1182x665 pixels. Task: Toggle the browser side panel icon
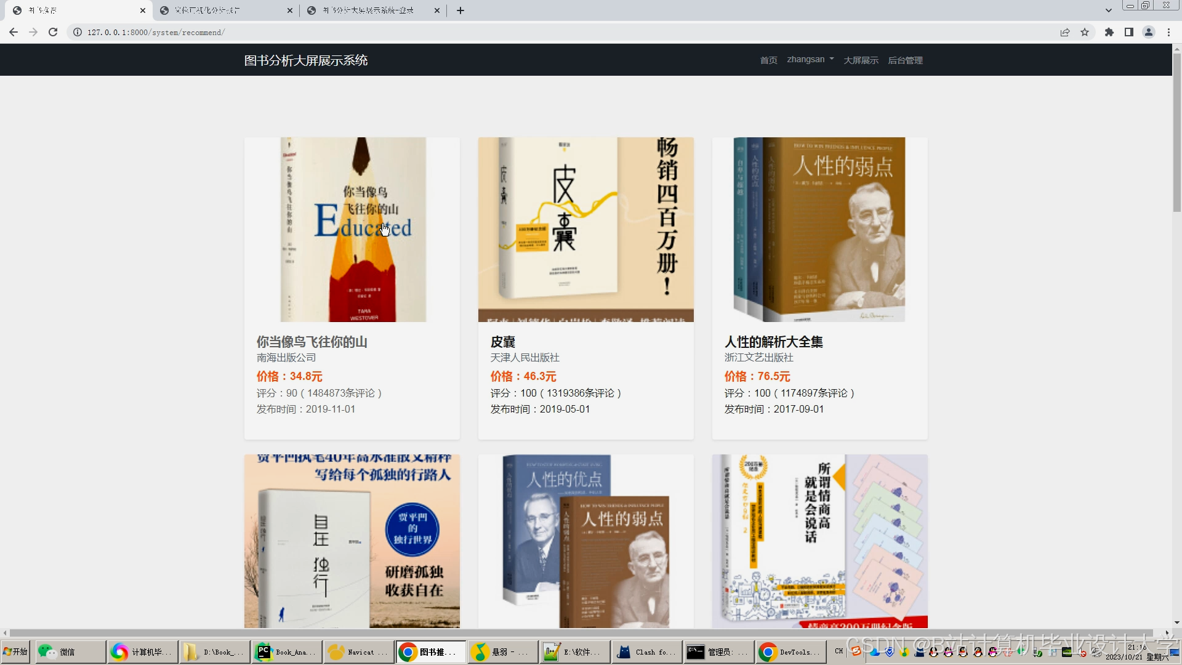pos(1129,32)
